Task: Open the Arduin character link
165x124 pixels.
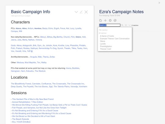Action: pyautogui.click(x=31, y=28)
